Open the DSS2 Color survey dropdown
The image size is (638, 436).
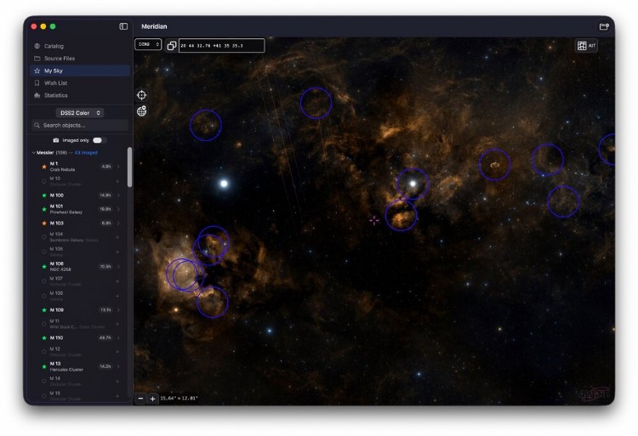(x=80, y=113)
